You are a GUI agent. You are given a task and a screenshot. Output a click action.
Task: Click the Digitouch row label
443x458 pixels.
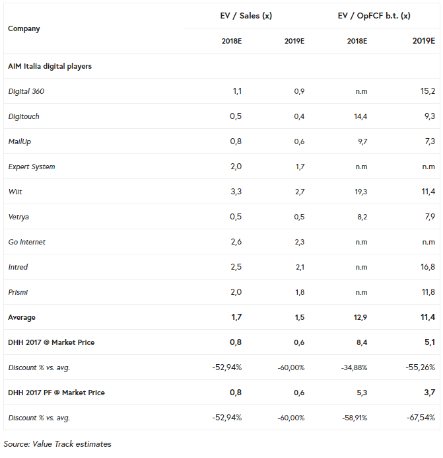click(24, 116)
